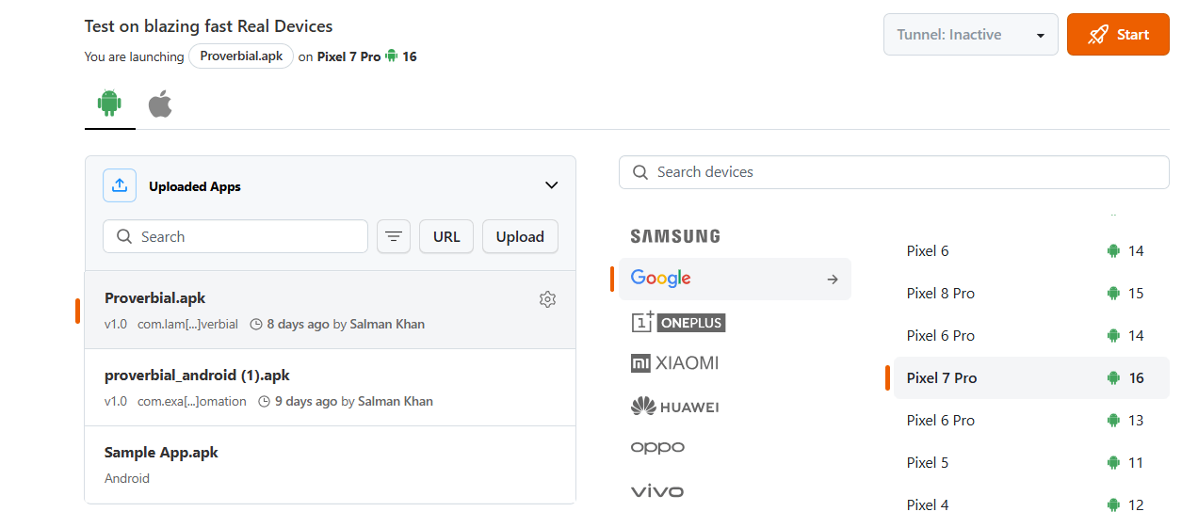Open the app filter icon

coord(394,237)
